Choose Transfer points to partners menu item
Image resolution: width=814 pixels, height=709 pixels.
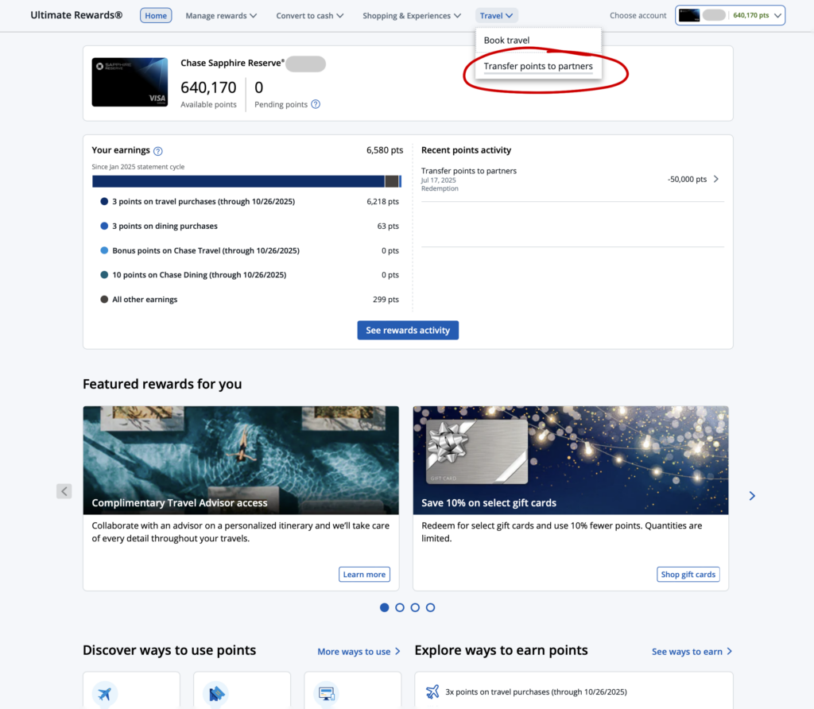click(538, 66)
